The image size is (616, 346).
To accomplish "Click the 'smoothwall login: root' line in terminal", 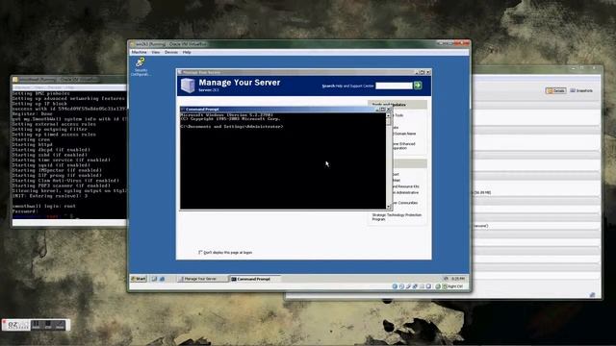I will point(44,206).
